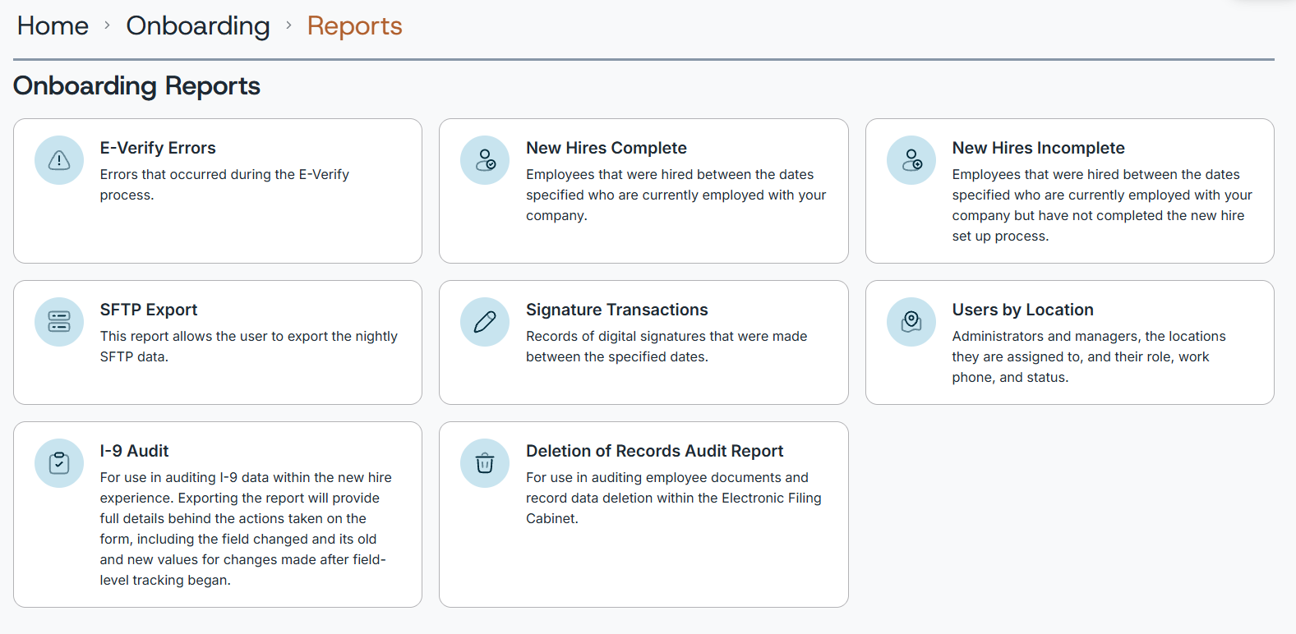Go to Home in the breadcrumb

[x=53, y=26]
